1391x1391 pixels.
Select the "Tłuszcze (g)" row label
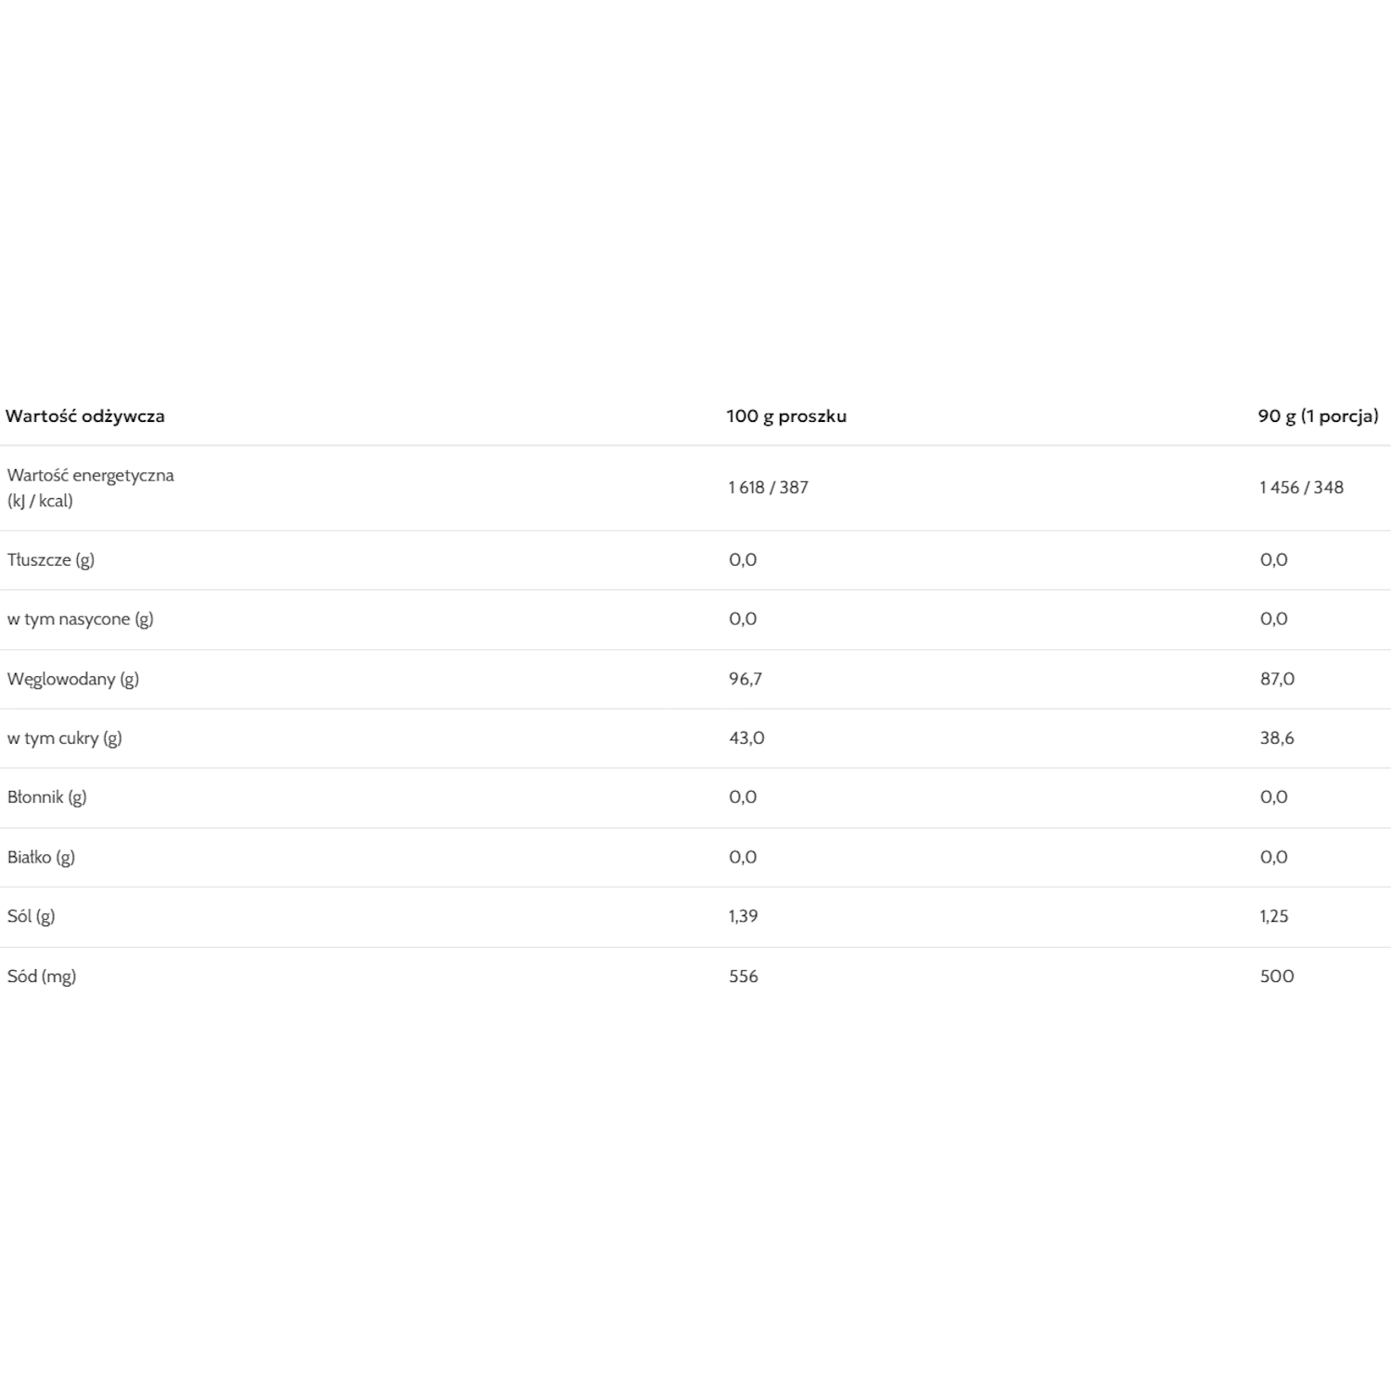coord(51,560)
